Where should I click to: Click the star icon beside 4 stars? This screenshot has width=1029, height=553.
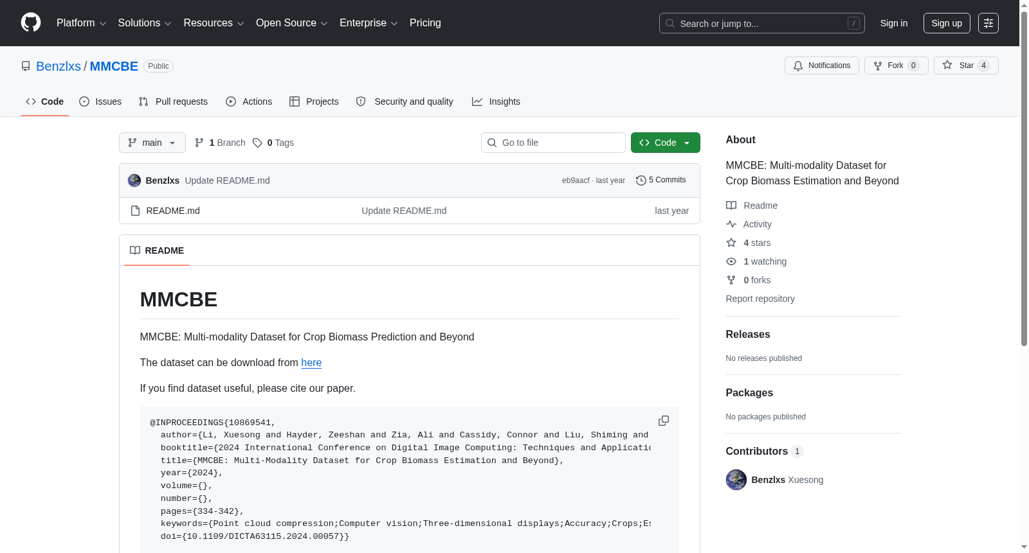click(x=731, y=243)
